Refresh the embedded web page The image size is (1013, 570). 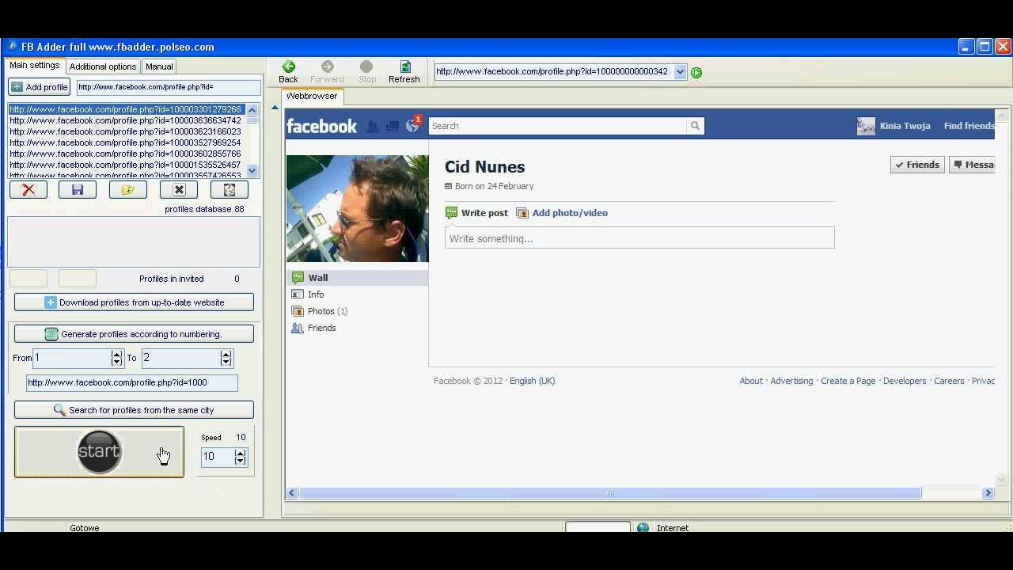tap(404, 72)
